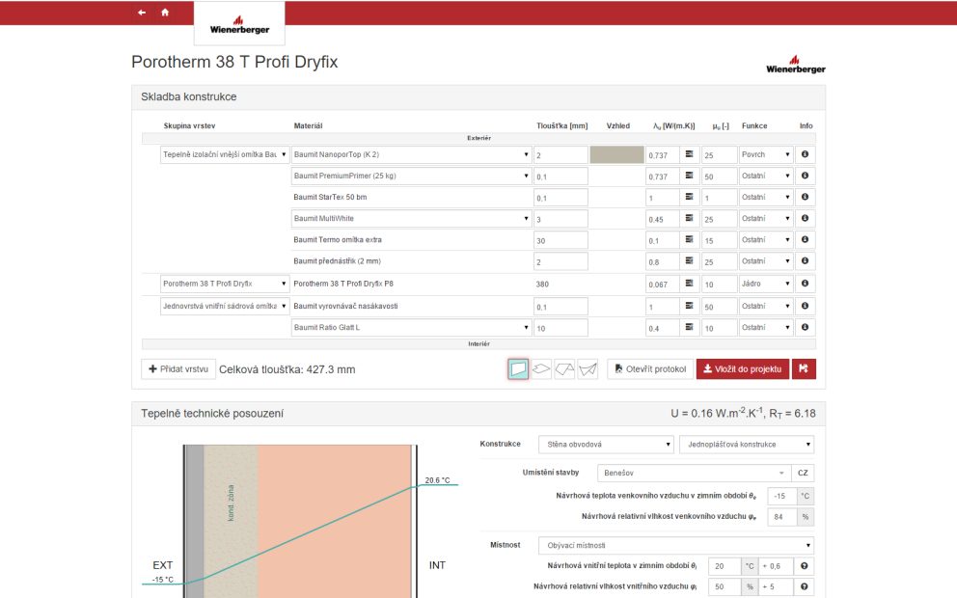This screenshot has width=957, height=598.
Task: Click help icon beside interior temperature field
Action: click(x=804, y=566)
